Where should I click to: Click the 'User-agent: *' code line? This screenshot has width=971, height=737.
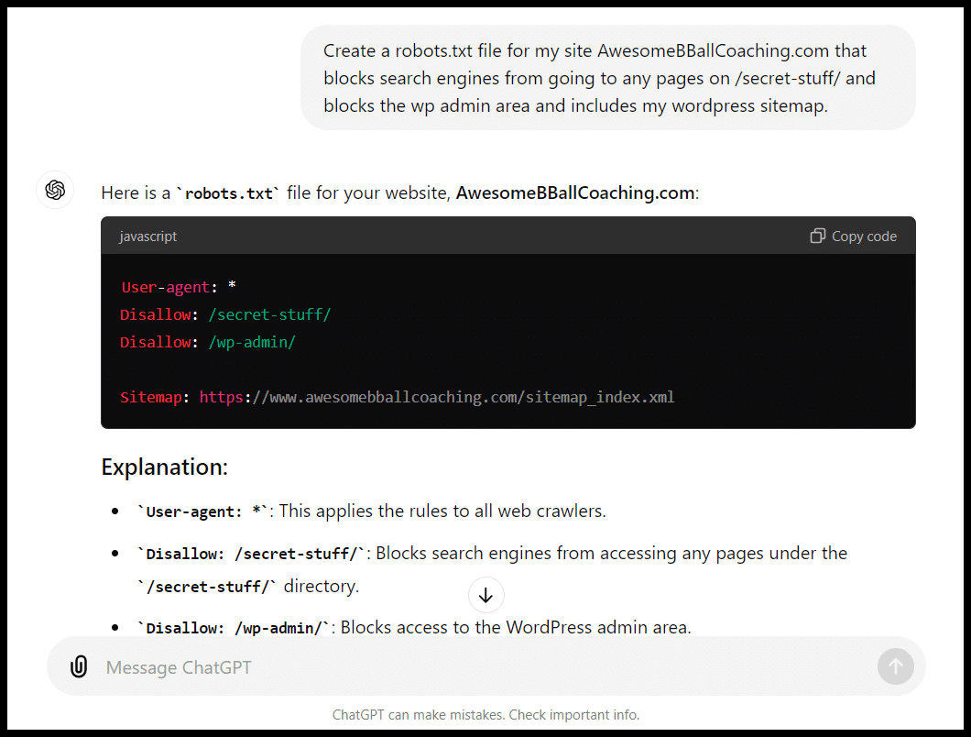[179, 287]
